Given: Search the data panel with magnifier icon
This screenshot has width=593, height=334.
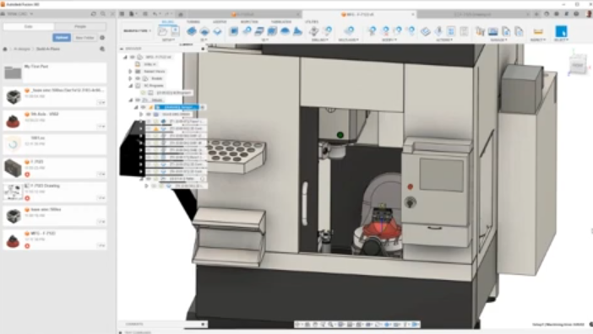Looking at the screenshot, I should click(x=103, y=14).
